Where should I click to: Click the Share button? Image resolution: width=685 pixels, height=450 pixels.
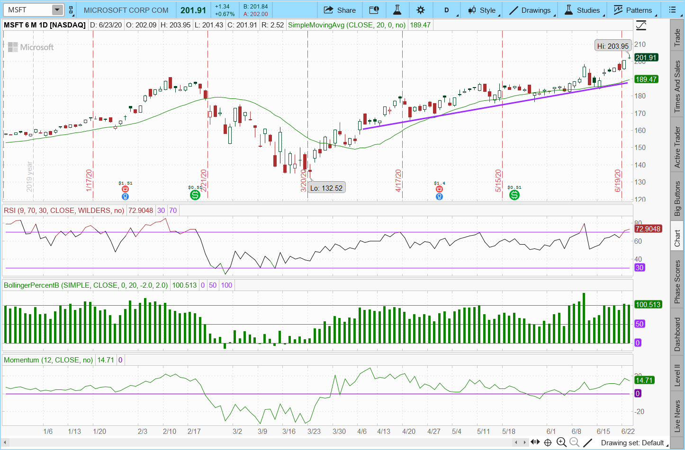click(x=340, y=10)
